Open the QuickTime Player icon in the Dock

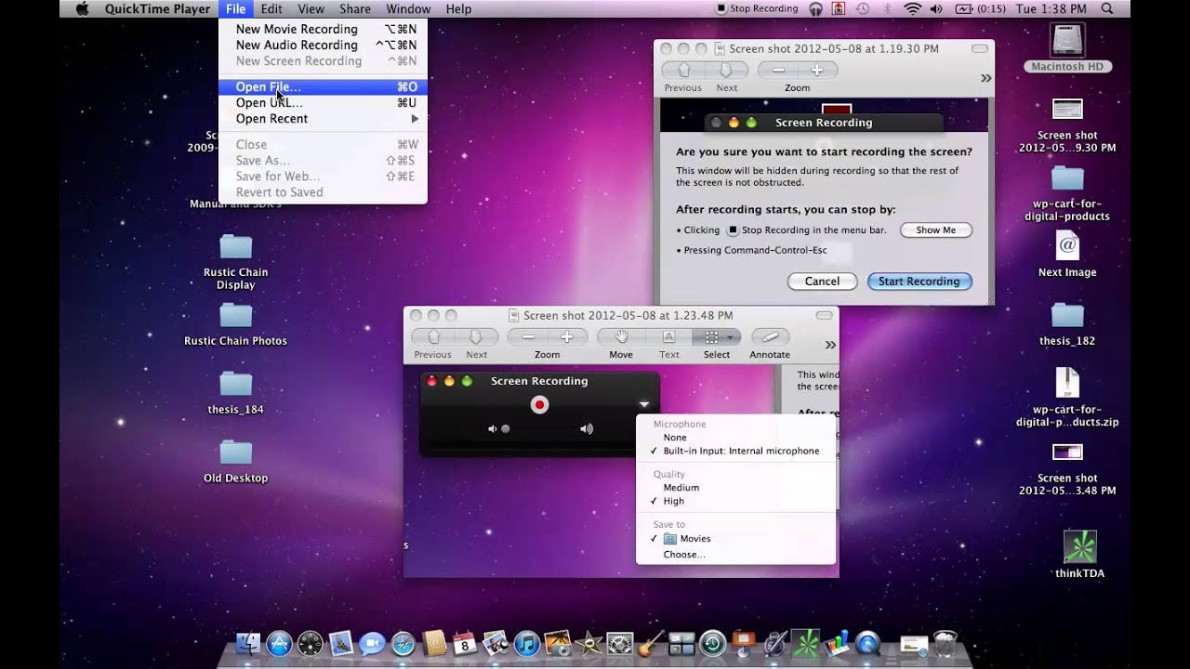pyautogui.click(x=868, y=643)
